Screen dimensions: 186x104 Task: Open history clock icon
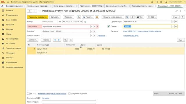[157, 2]
